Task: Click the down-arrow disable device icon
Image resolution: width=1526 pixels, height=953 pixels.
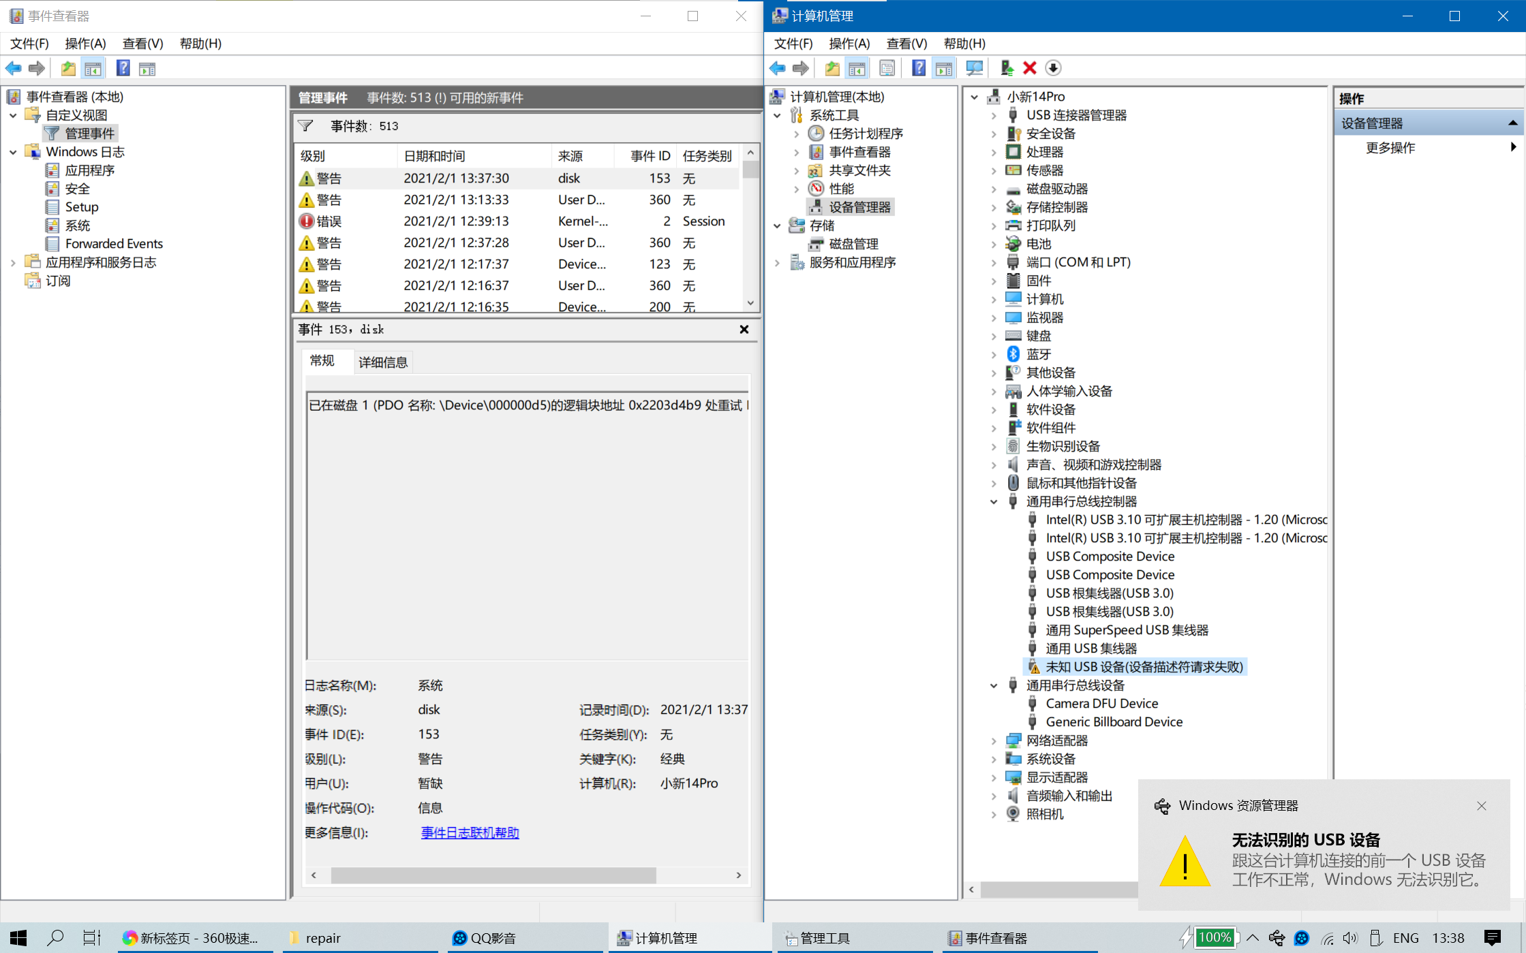Action: [x=1053, y=68]
